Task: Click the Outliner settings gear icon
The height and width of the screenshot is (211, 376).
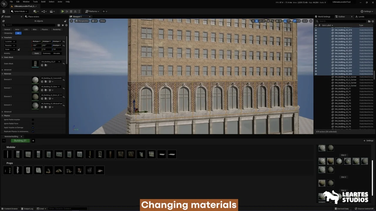Action: (x=373, y=21)
